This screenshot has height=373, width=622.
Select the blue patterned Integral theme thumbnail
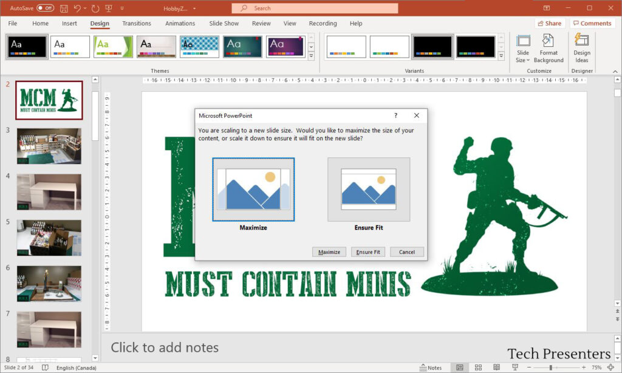pos(199,47)
